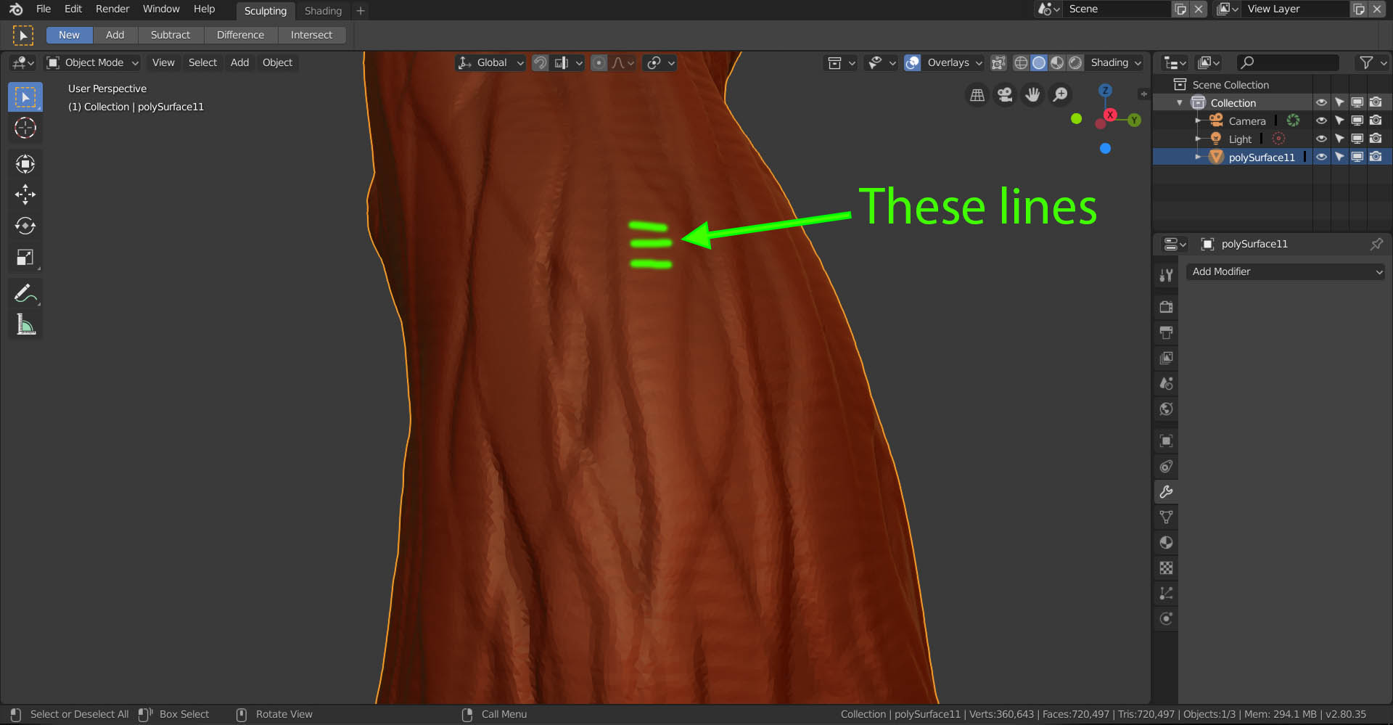Select the Measure tool in the toolbar
This screenshot has height=725, width=1393.
coord(25,324)
